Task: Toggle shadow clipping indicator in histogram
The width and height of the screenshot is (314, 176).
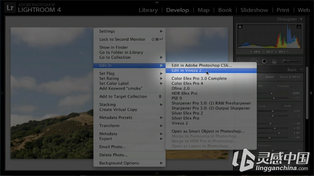Action: 240,27
